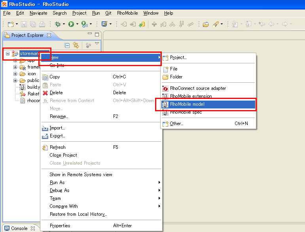Open the External Tools dropdown arrow
The height and width of the screenshot is (232, 305).
tap(91, 24)
